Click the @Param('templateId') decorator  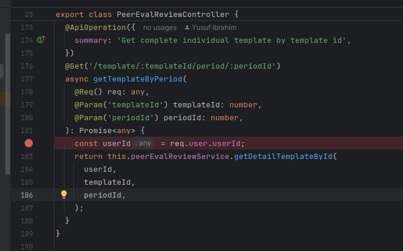coord(121,105)
